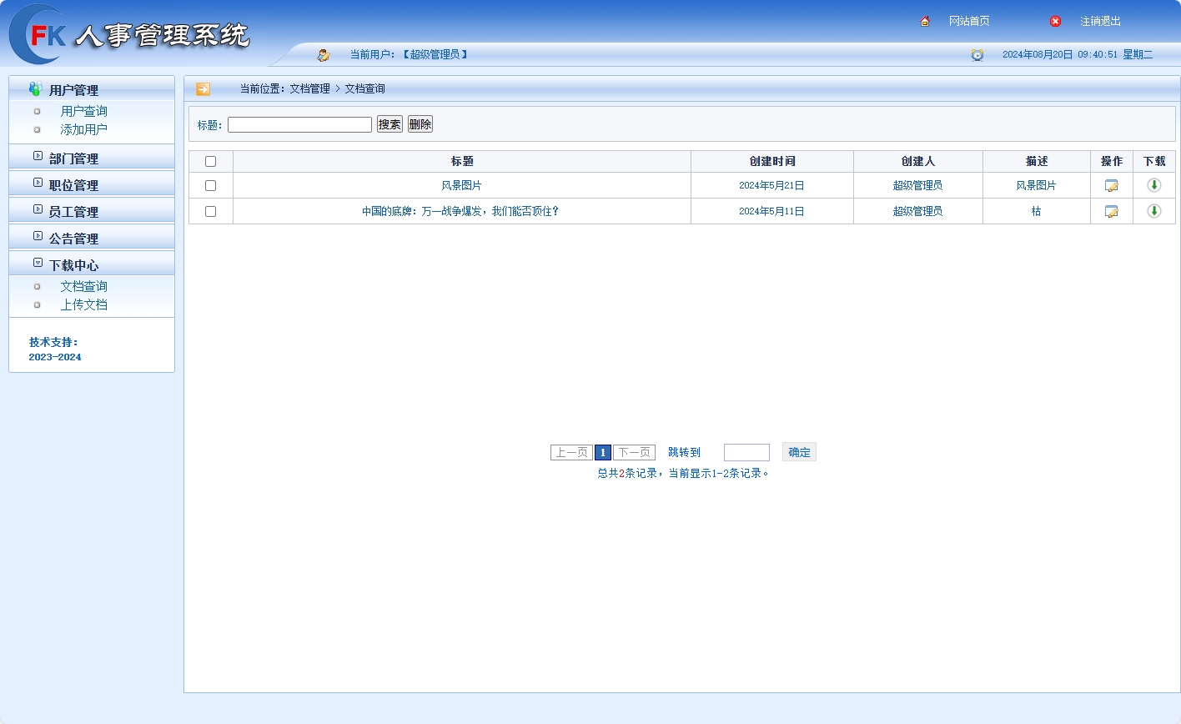Click the home icon beside 网站首页
Screen dimensions: 1181x724
pyautogui.click(x=925, y=21)
